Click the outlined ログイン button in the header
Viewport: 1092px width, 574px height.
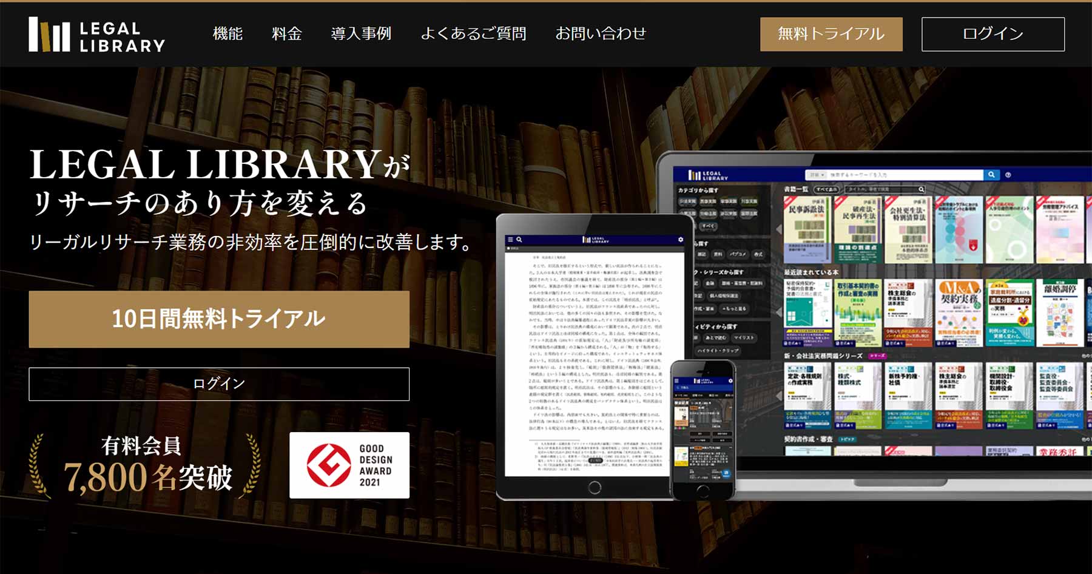(993, 34)
